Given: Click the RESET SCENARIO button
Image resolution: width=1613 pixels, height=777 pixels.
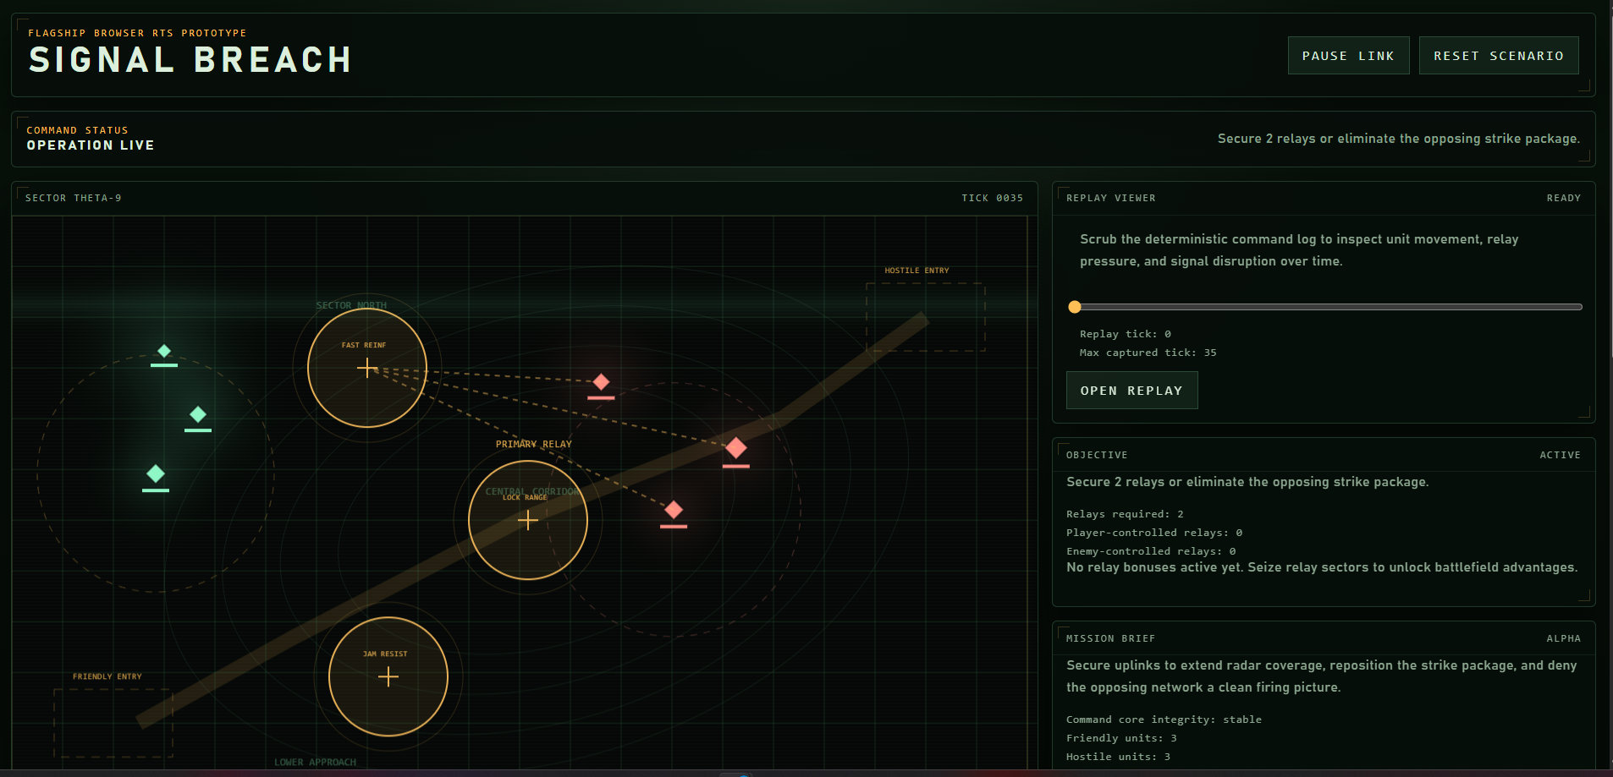Looking at the screenshot, I should (1498, 56).
